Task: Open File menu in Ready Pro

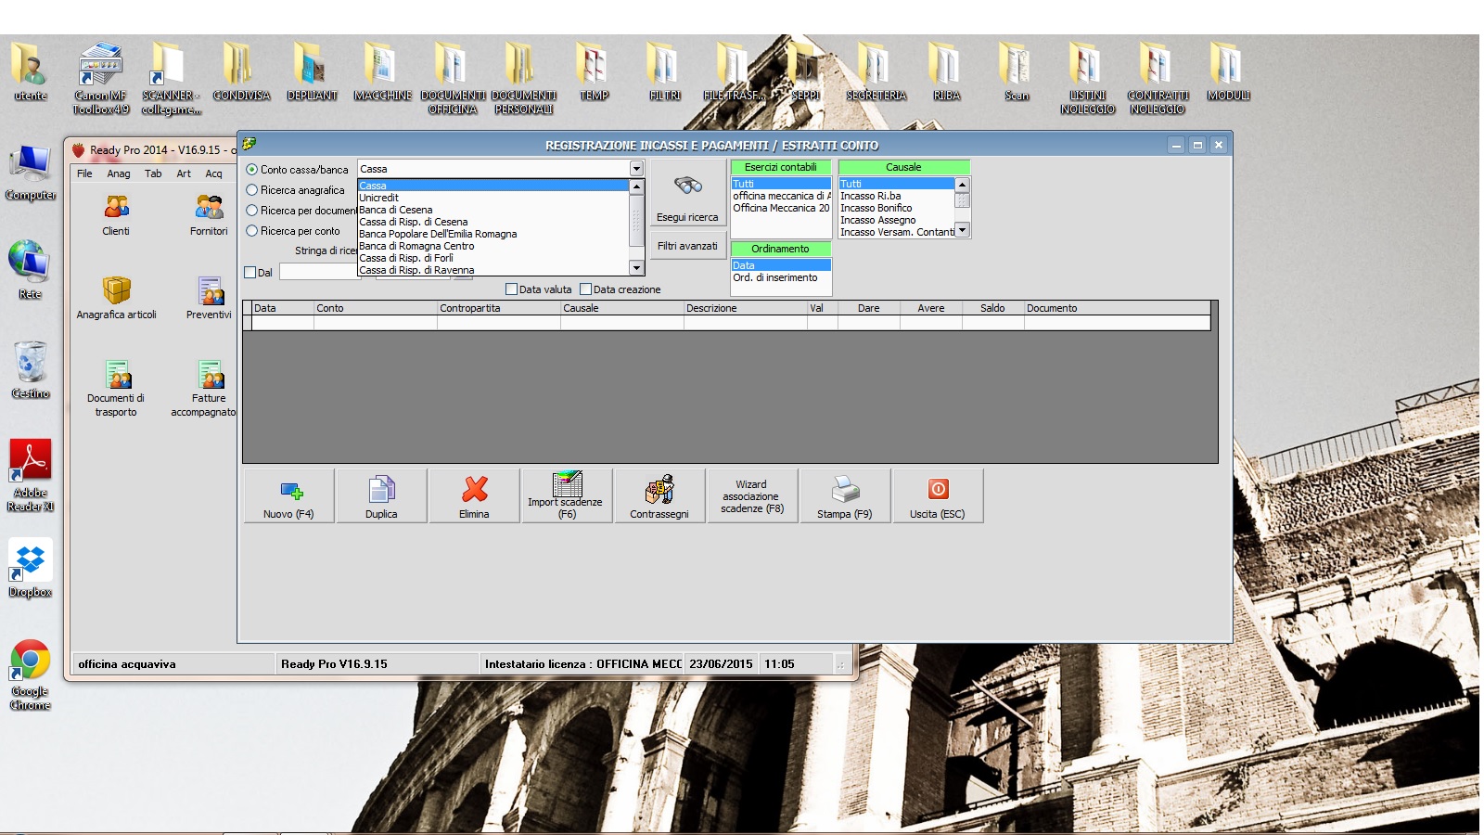Action: point(84,173)
